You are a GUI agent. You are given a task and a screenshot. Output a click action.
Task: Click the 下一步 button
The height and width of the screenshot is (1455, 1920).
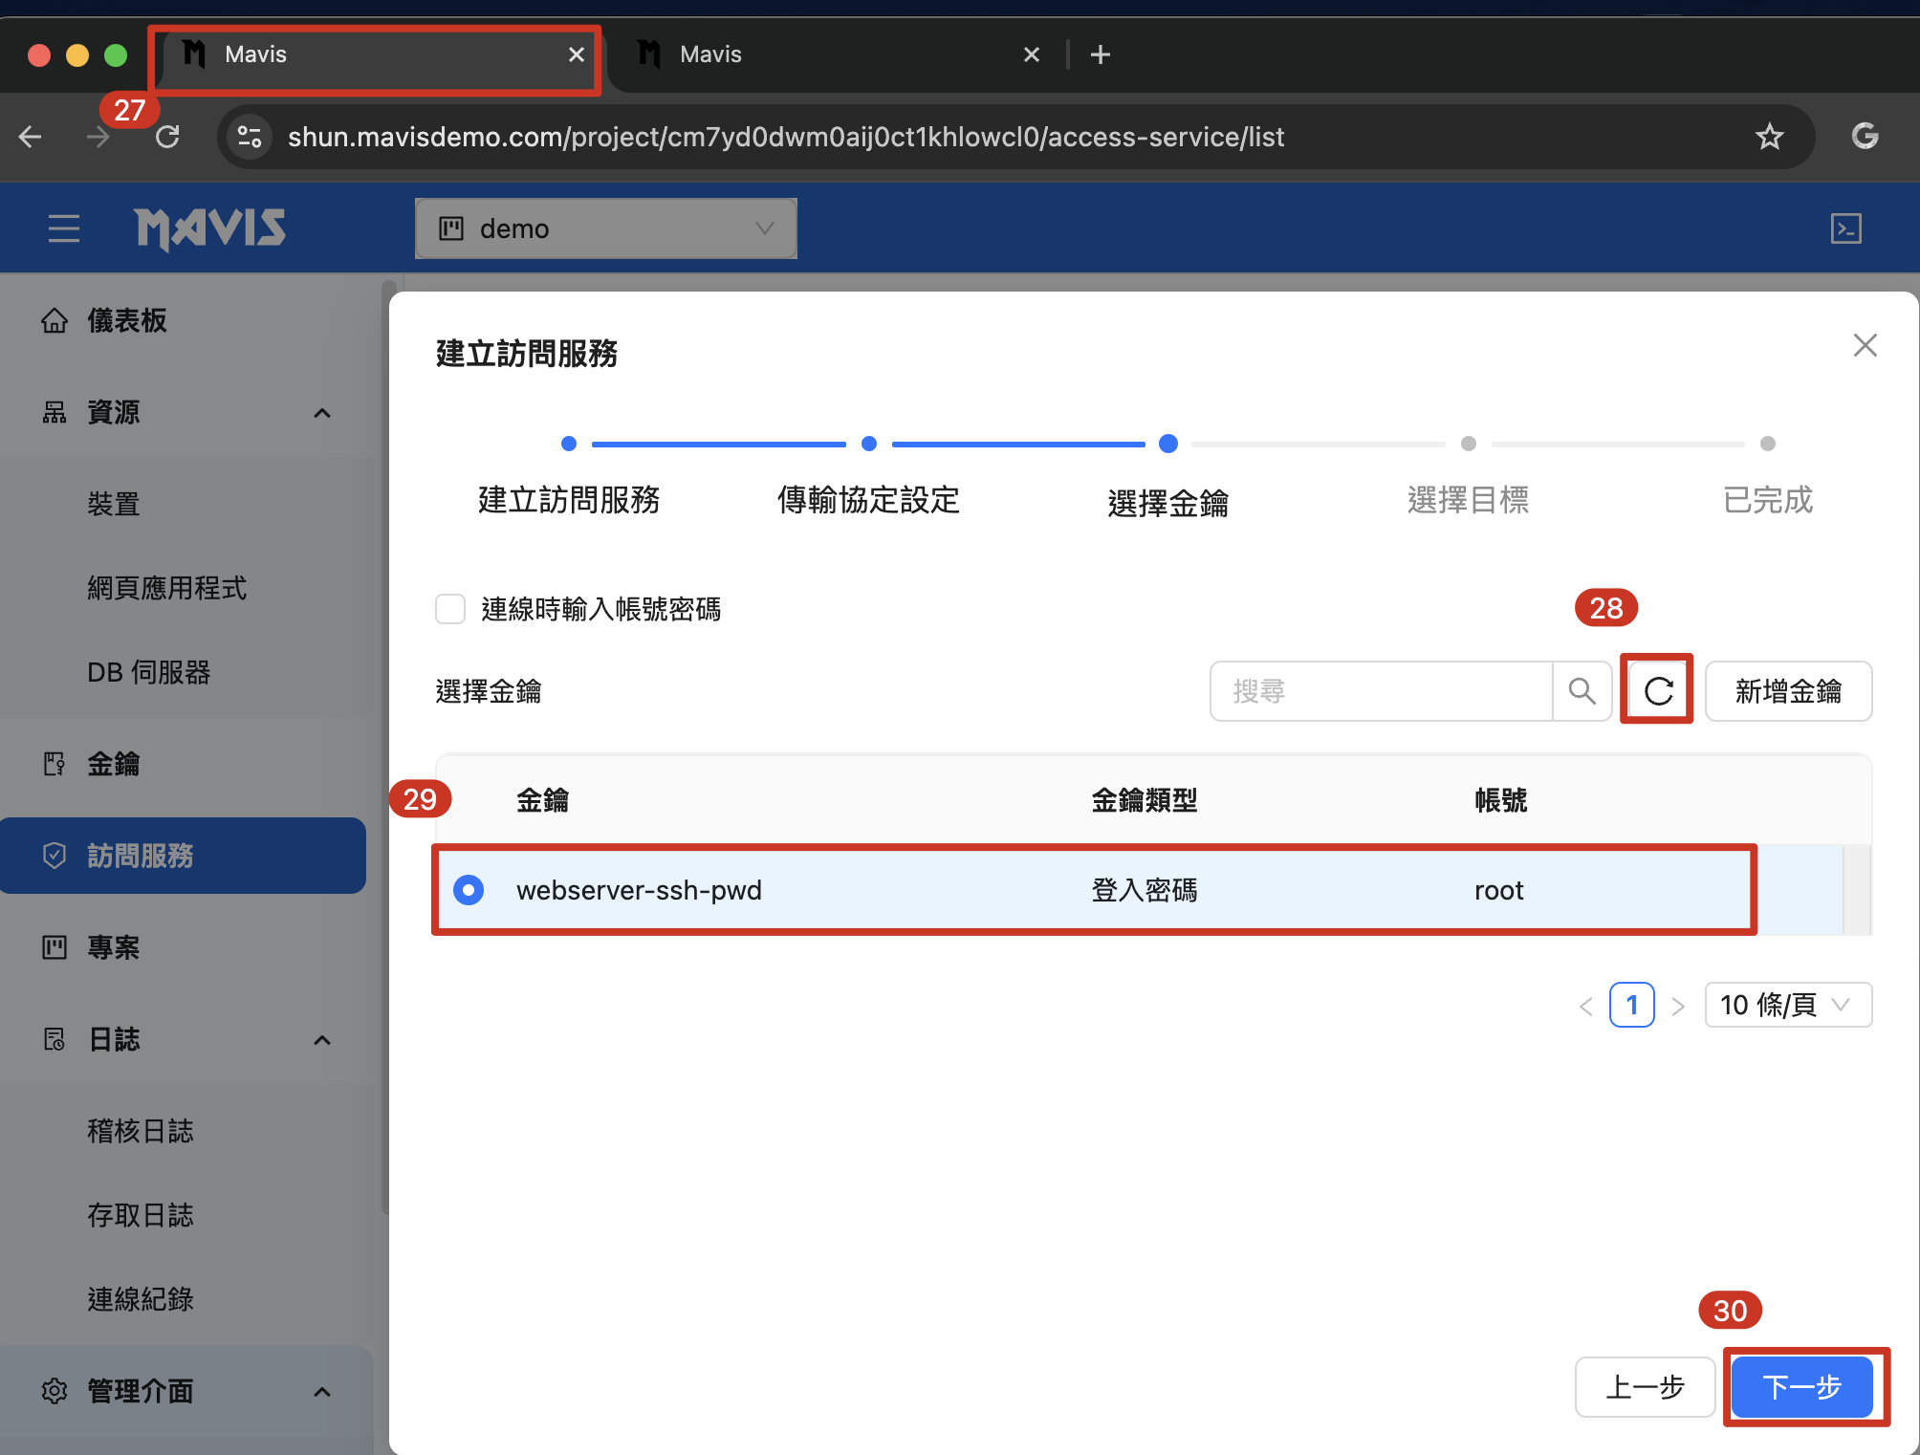click(1801, 1387)
